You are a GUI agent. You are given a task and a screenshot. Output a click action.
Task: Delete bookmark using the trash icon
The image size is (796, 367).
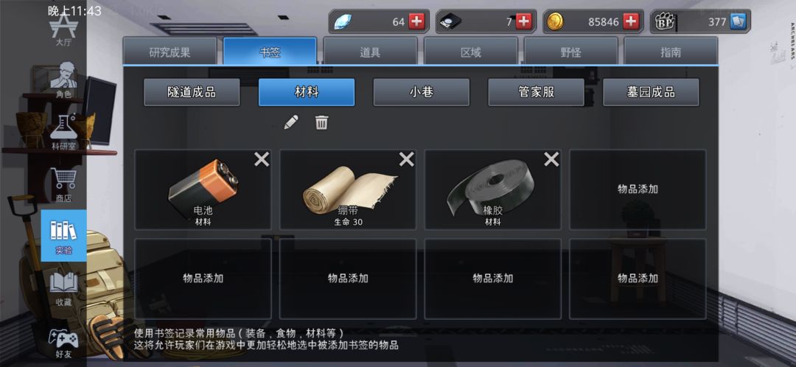(x=322, y=122)
